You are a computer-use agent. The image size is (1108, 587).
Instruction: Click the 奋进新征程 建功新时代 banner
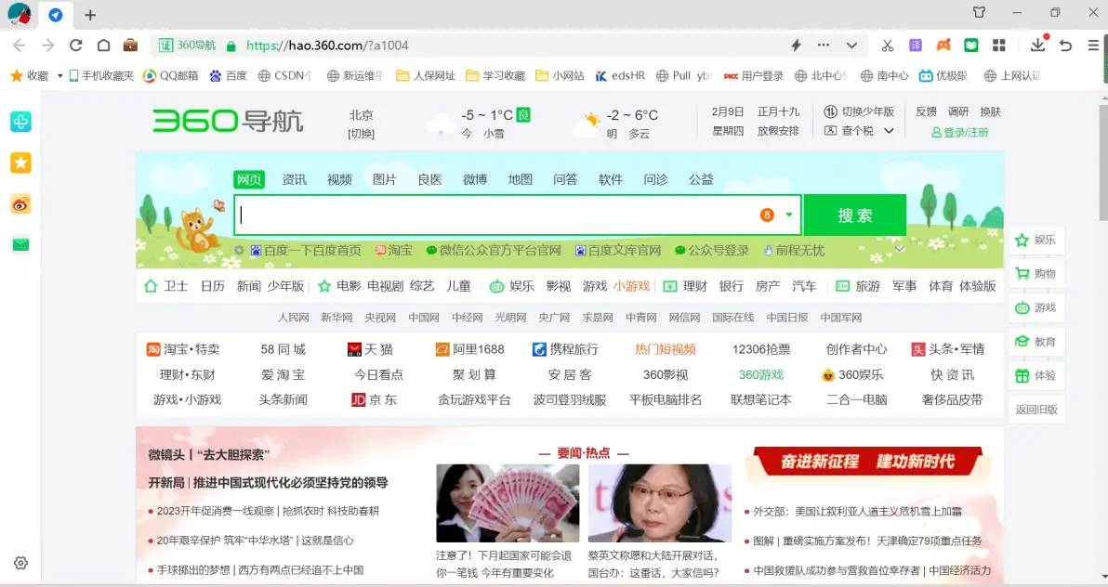(867, 462)
